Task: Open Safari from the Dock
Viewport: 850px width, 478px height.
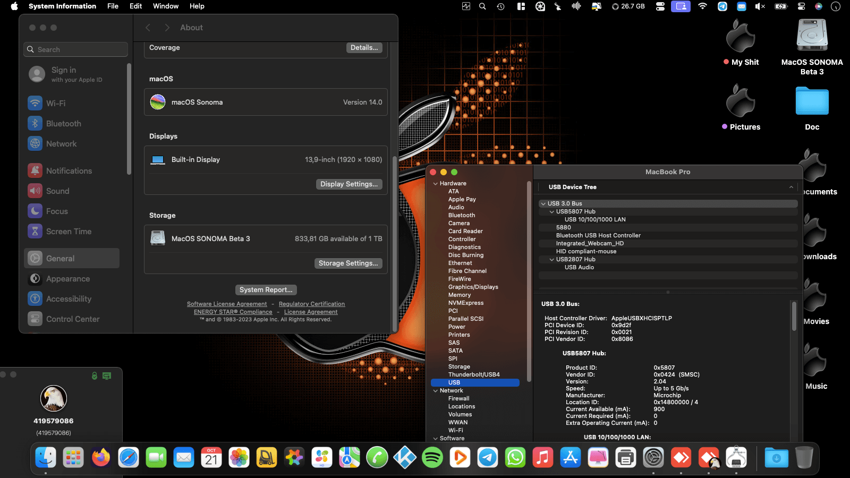Action: (129, 457)
